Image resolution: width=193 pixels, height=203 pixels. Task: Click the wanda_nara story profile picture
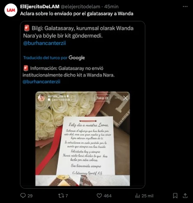[x=42, y=98]
